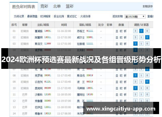Toggle result 3 for match 10 奥地利
Viewport: 162px width, 117px height.
pos(135,88)
